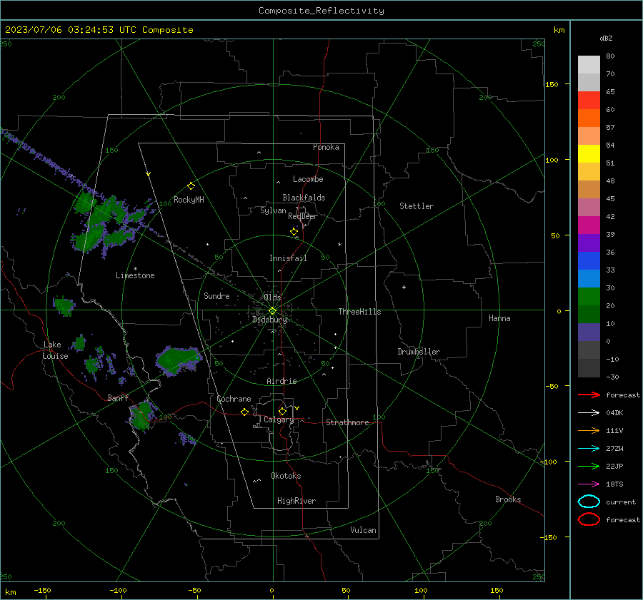Select the Limestone label on map
This screenshot has height=600, width=643.
135,275
